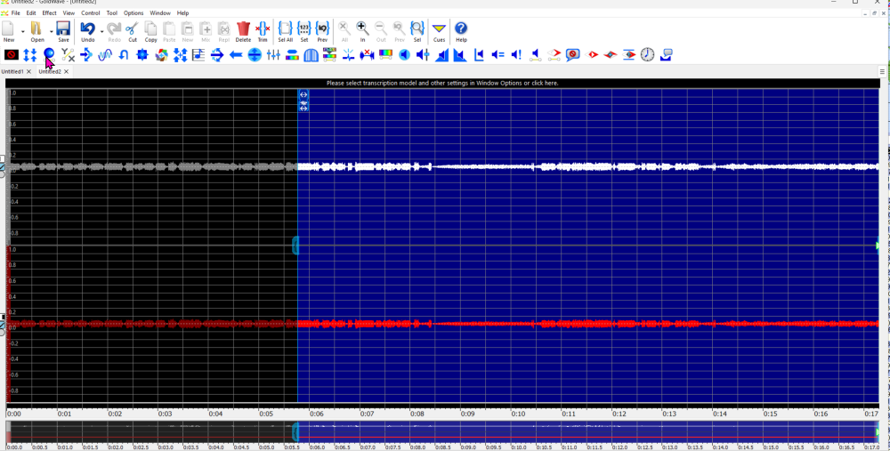This screenshot has height=451, width=890.
Task: Click the arch-shaped filter effect icon
Action: (311, 55)
